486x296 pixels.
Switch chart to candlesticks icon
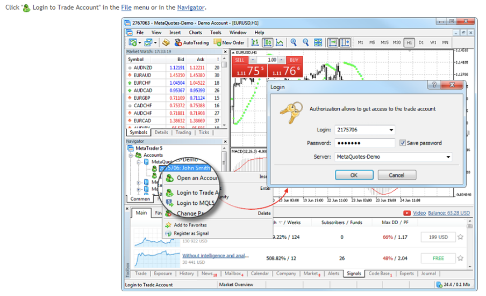coord(268,42)
